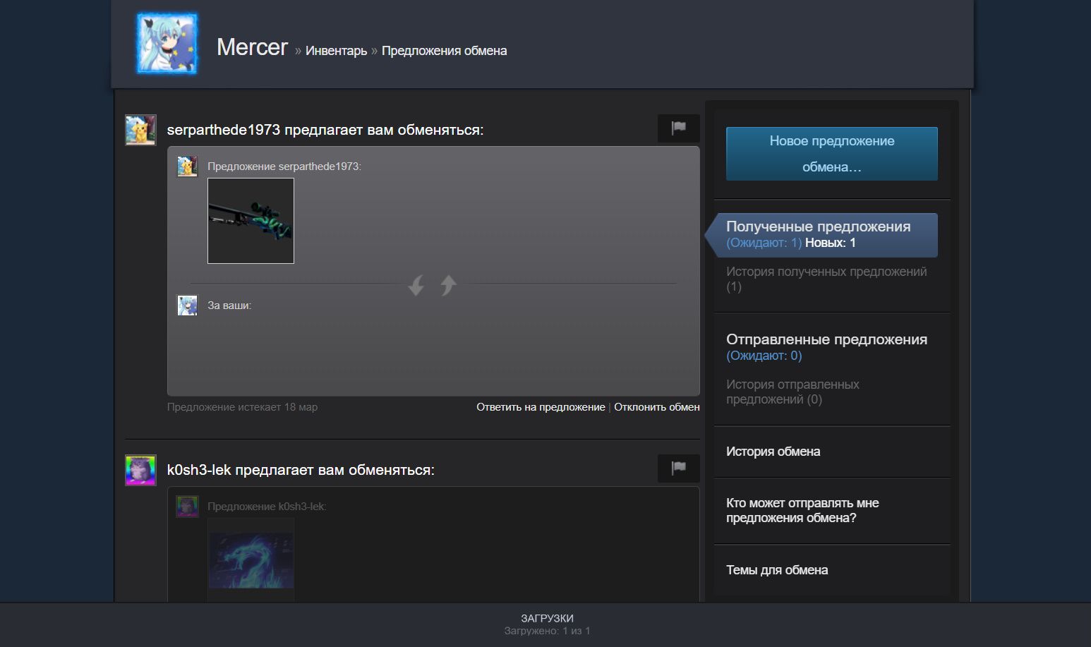Open the ЗАГРУЗКИ downloads bar
This screenshot has width=1091, height=647.
pos(545,624)
